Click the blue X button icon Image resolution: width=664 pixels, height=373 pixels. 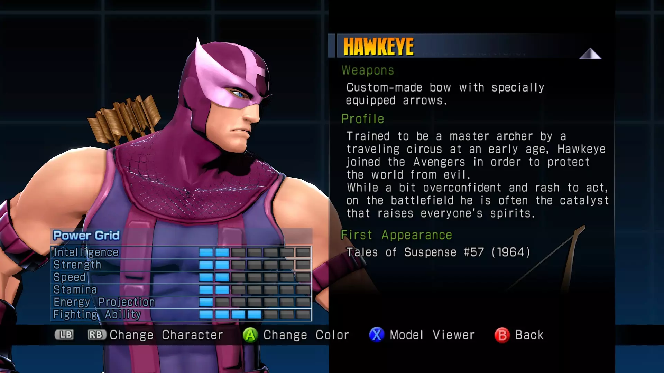[377, 335]
